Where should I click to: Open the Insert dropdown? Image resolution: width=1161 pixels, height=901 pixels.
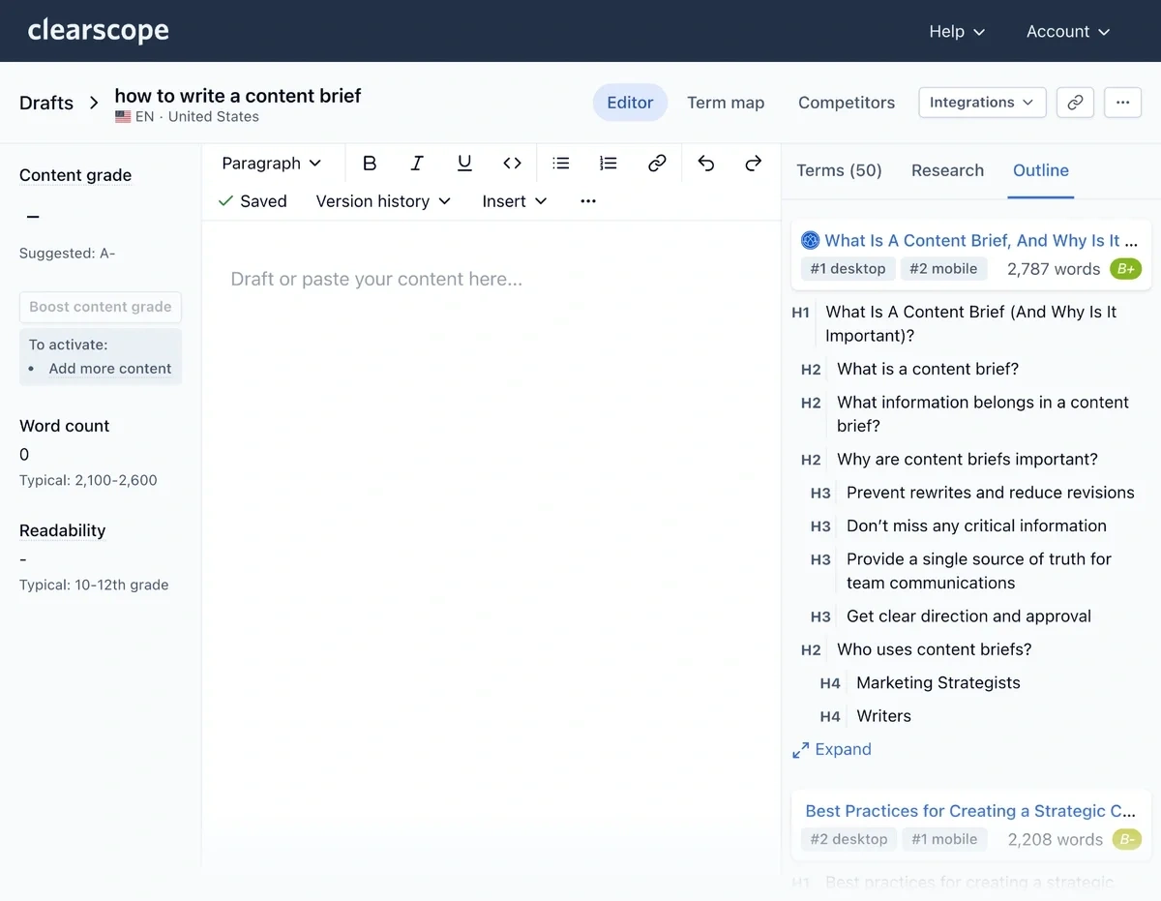click(x=515, y=201)
